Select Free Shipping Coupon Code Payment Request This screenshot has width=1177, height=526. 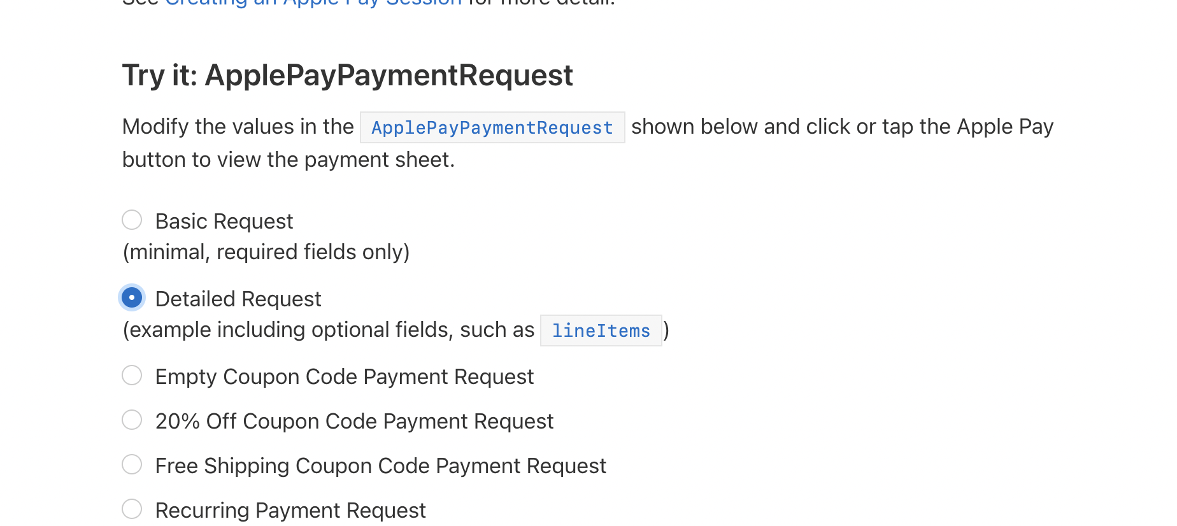point(132,465)
